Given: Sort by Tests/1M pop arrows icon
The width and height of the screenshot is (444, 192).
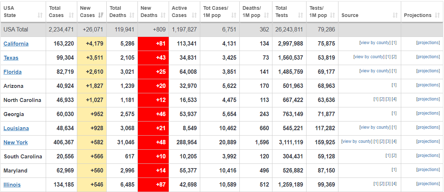Looking at the screenshot, I should (333, 15).
